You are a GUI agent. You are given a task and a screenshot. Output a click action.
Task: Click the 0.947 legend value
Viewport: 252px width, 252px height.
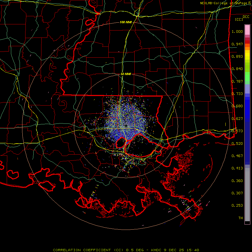[x=237, y=44]
